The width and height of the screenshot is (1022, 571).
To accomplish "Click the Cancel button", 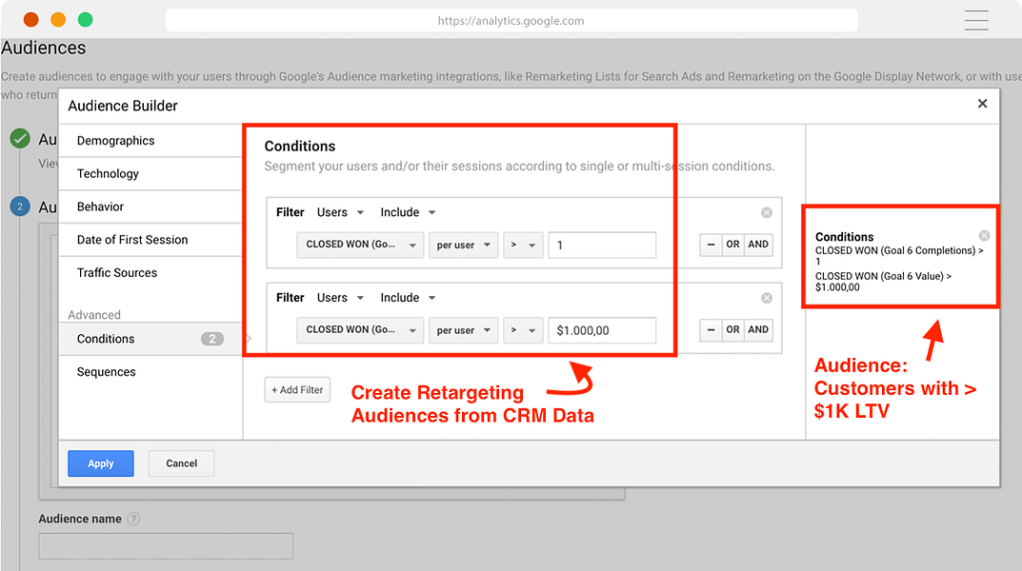I will click(x=181, y=463).
